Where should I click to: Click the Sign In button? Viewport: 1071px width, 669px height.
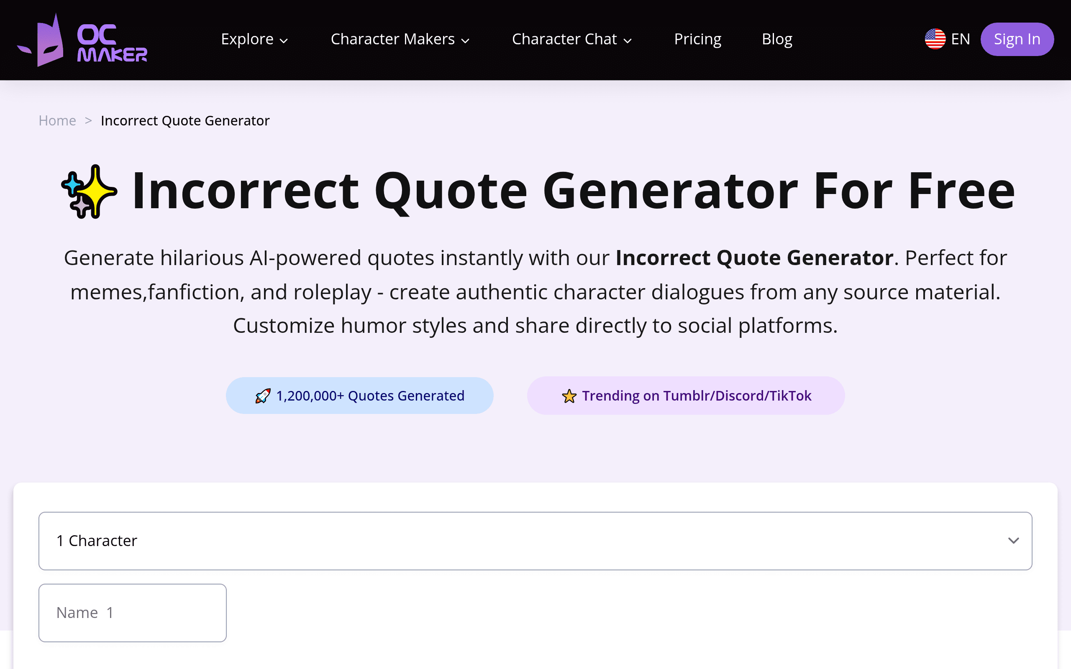pyautogui.click(x=1017, y=39)
